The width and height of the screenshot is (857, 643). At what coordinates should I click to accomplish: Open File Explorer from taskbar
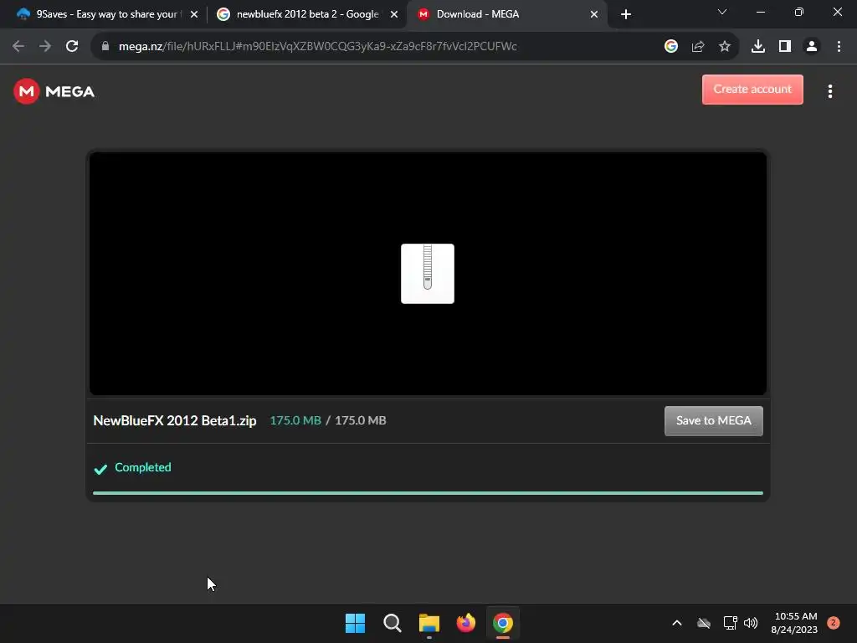429,623
